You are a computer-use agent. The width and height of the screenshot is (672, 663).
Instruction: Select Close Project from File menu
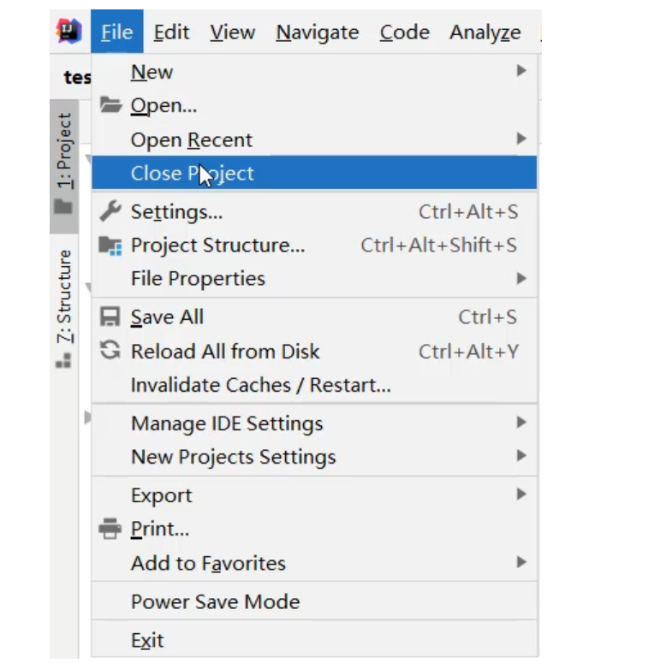click(x=193, y=173)
